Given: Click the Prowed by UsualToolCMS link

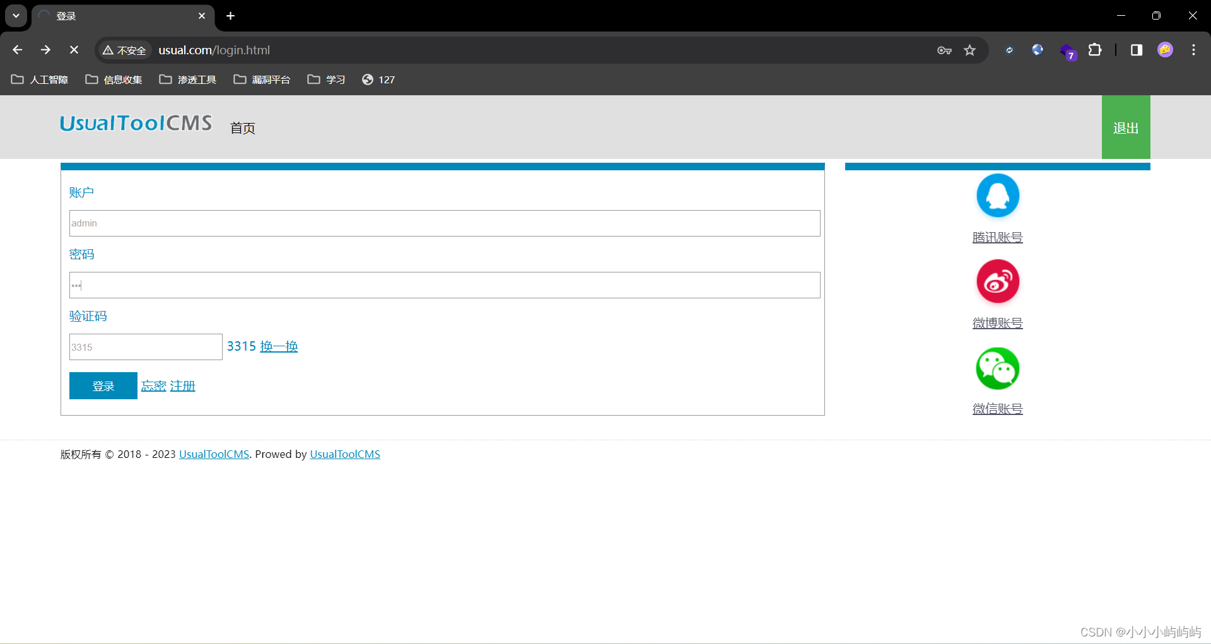Looking at the screenshot, I should point(345,454).
